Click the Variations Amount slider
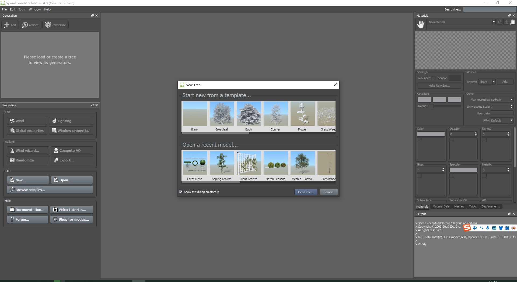Screen dimensions: 517x282 pyautogui.click(x=445, y=106)
